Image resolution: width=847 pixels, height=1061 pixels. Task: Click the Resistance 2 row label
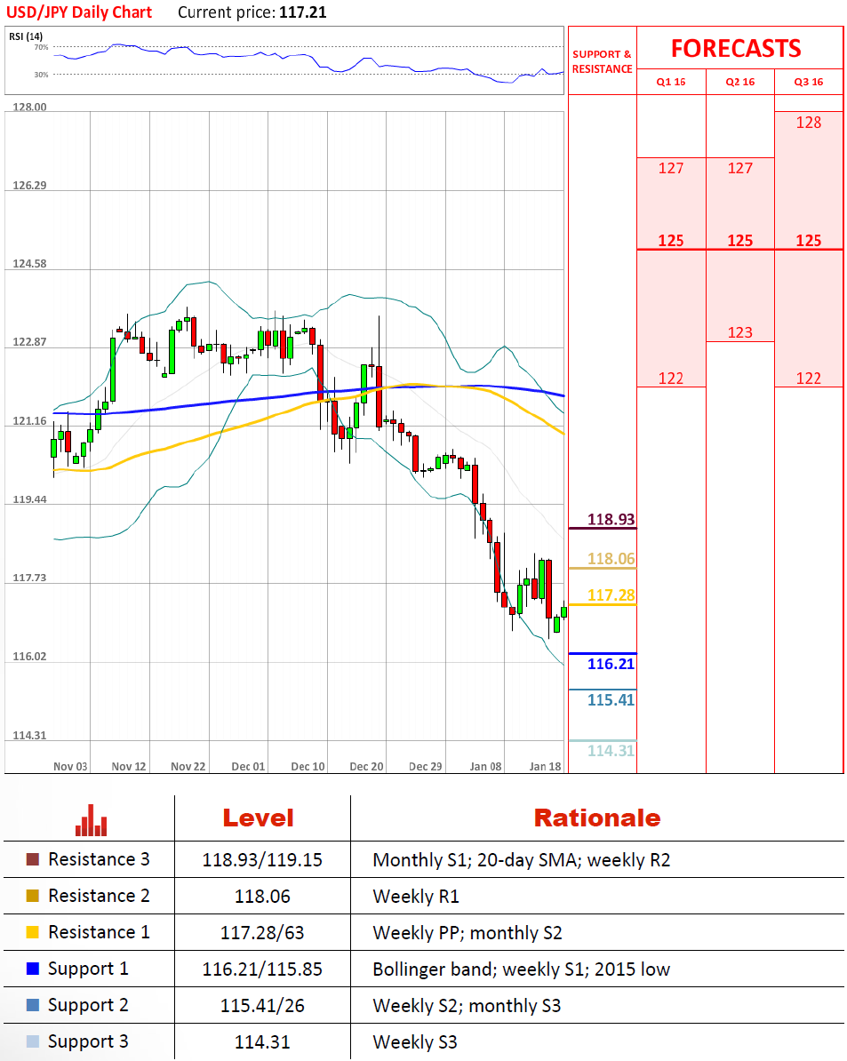pyautogui.click(x=99, y=896)
